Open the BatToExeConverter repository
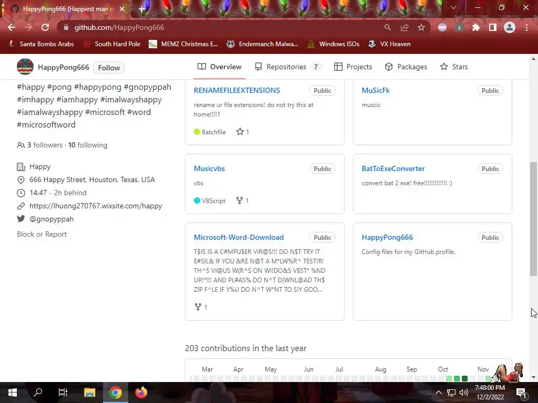The image size is (538, 403). pyautogui.click(x=393, y=168)
